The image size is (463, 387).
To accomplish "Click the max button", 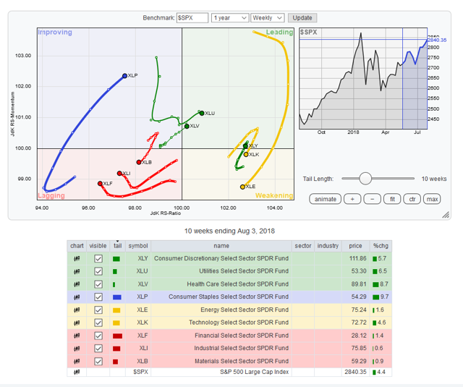I will coord(432,199).
